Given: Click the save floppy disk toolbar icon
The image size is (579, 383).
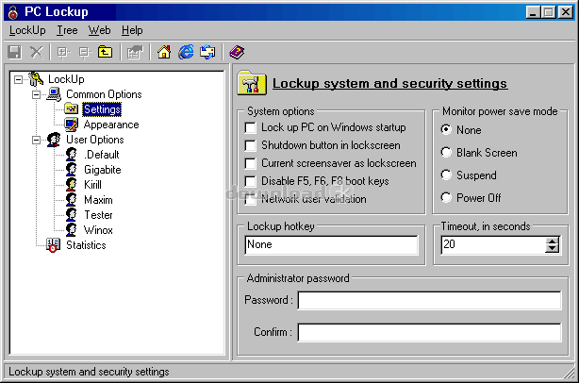Looking at the screenshot, I should [15, 53].
